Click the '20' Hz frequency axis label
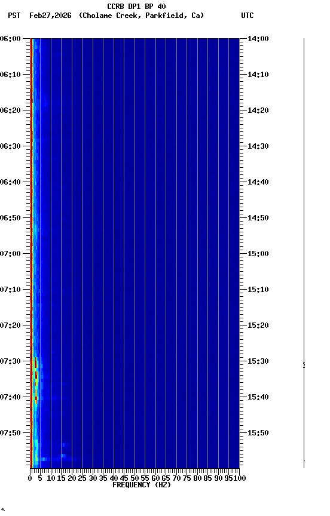330x516 pixels. click(72, 479)
